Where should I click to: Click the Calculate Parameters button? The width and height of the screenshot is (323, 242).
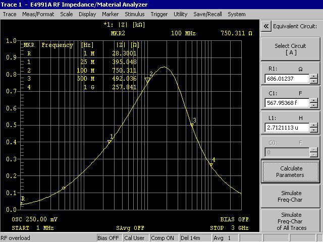[291, 171]
